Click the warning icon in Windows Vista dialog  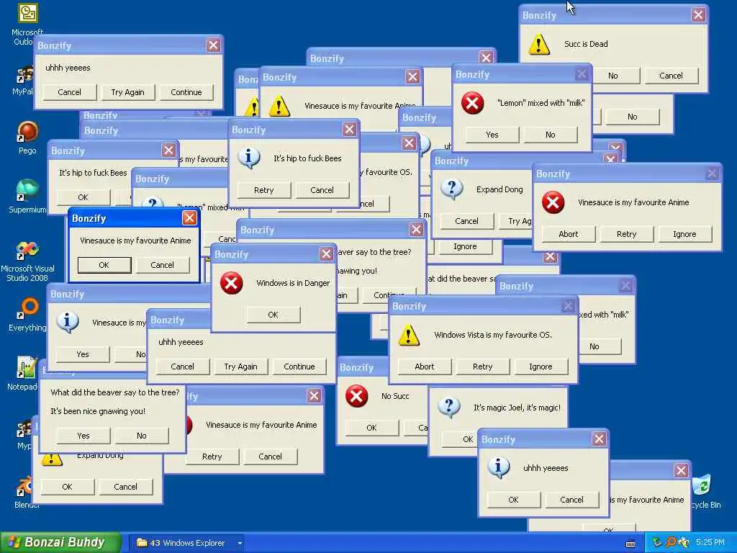(409, 336)
